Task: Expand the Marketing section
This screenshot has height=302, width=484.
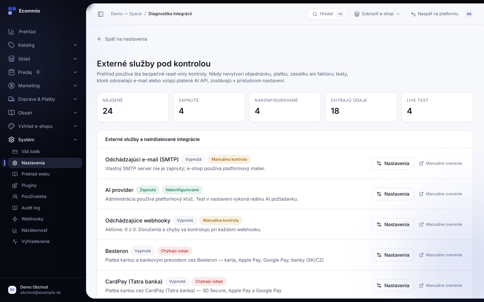Action: tap(43, 86)
